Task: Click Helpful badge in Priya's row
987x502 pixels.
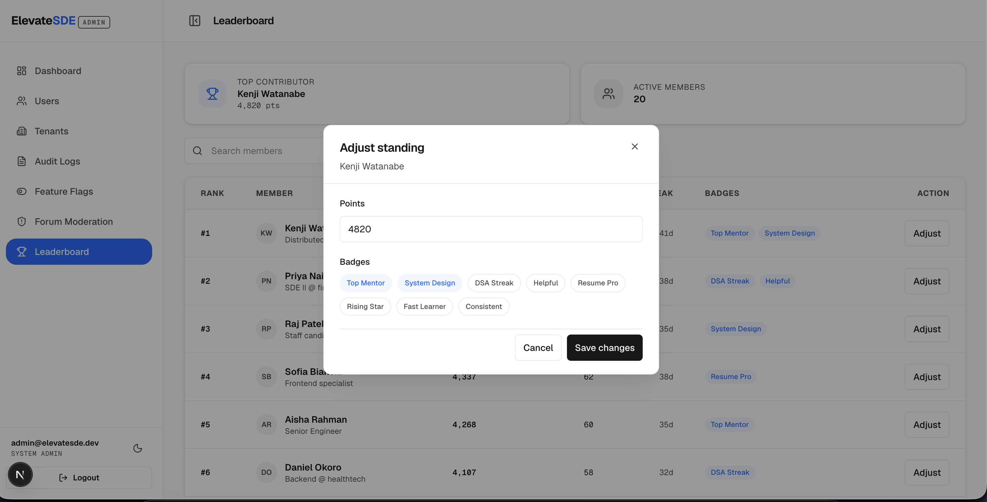Action: pos(777,281)
